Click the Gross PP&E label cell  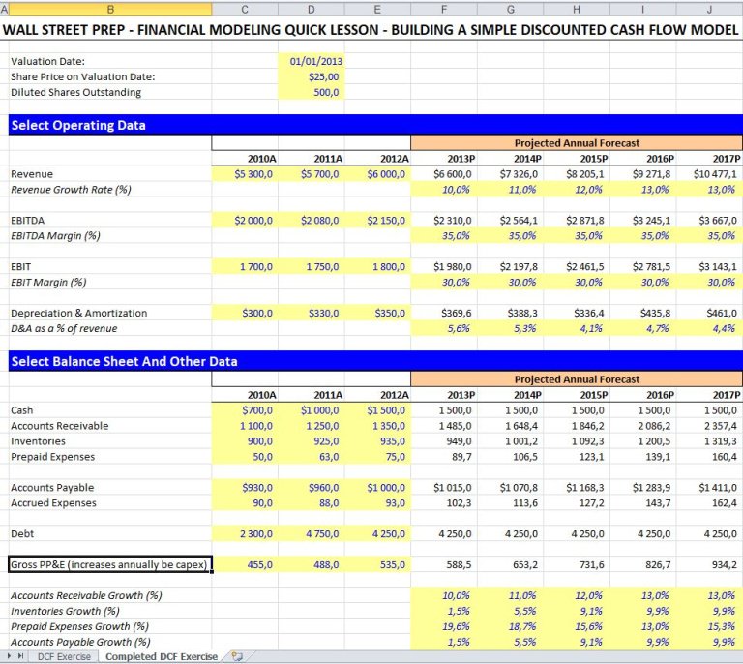[109, 564]
